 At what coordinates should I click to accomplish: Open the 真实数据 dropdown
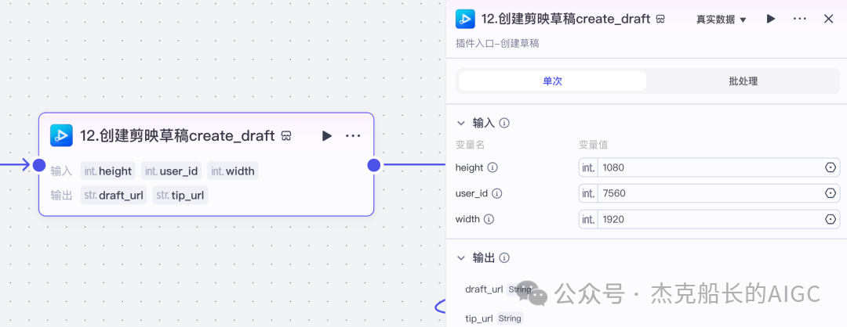[x=721, y=20]
